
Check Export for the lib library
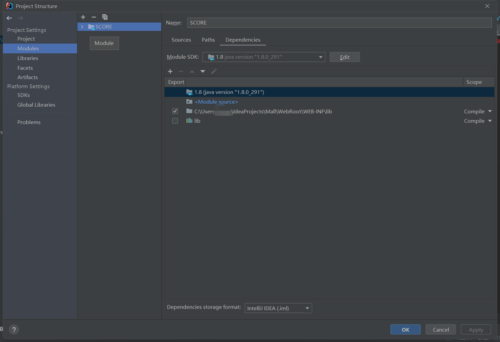tap(175, 121)
